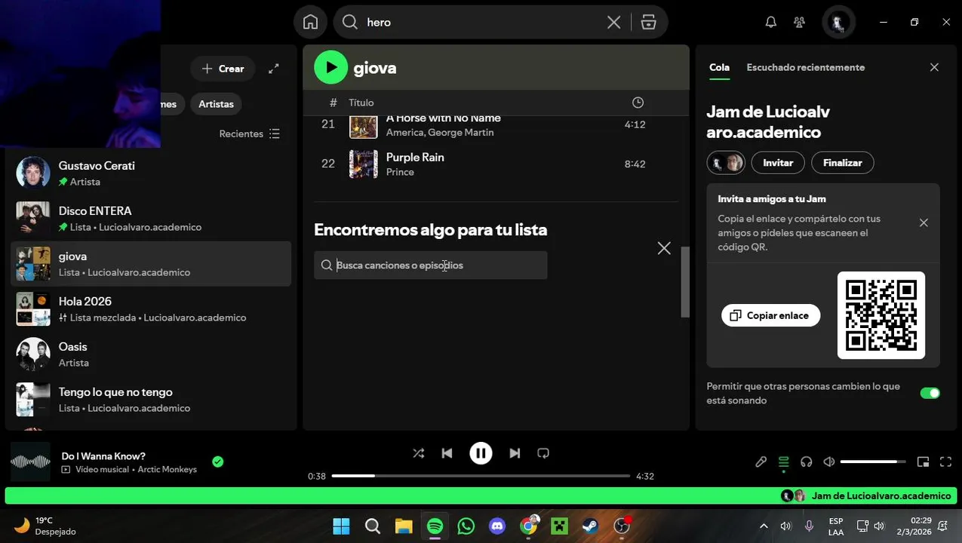The width and height of the screenshot is (962, 543).
Task: Open the lyrics microphone icon
Action: [x=761, y=462]
